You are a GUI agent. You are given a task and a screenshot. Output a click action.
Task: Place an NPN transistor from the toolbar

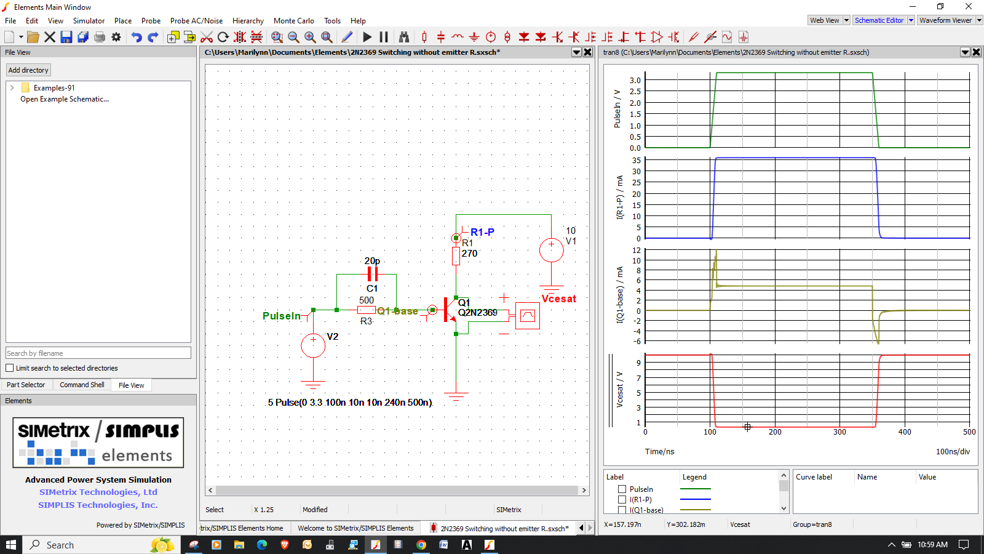coord(557,37)
